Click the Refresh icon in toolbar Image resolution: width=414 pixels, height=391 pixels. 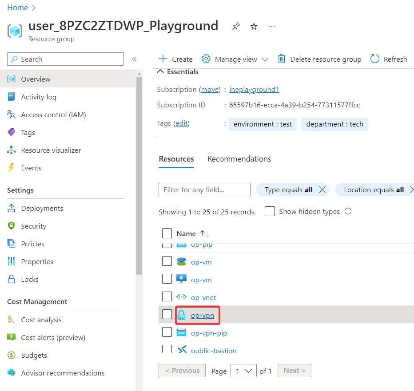coord(375,59)
